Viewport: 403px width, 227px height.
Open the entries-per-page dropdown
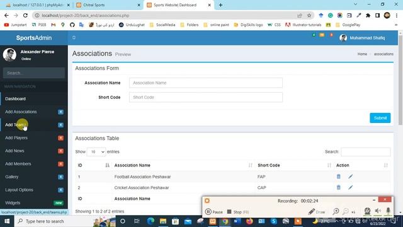96,152
